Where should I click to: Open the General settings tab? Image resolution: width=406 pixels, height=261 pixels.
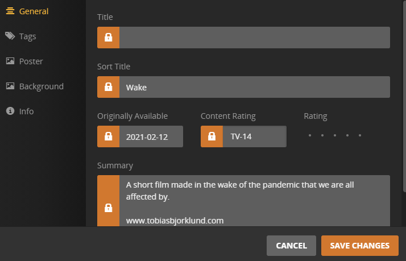click(34, 11)
